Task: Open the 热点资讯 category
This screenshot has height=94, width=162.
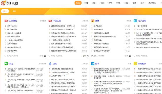Action: [x=152, y=3]
